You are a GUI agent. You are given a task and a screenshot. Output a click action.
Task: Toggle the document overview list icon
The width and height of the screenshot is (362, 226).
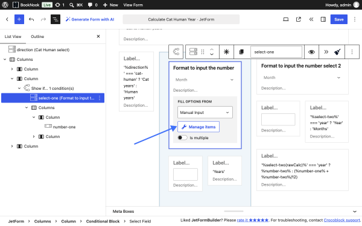[56, 19]
